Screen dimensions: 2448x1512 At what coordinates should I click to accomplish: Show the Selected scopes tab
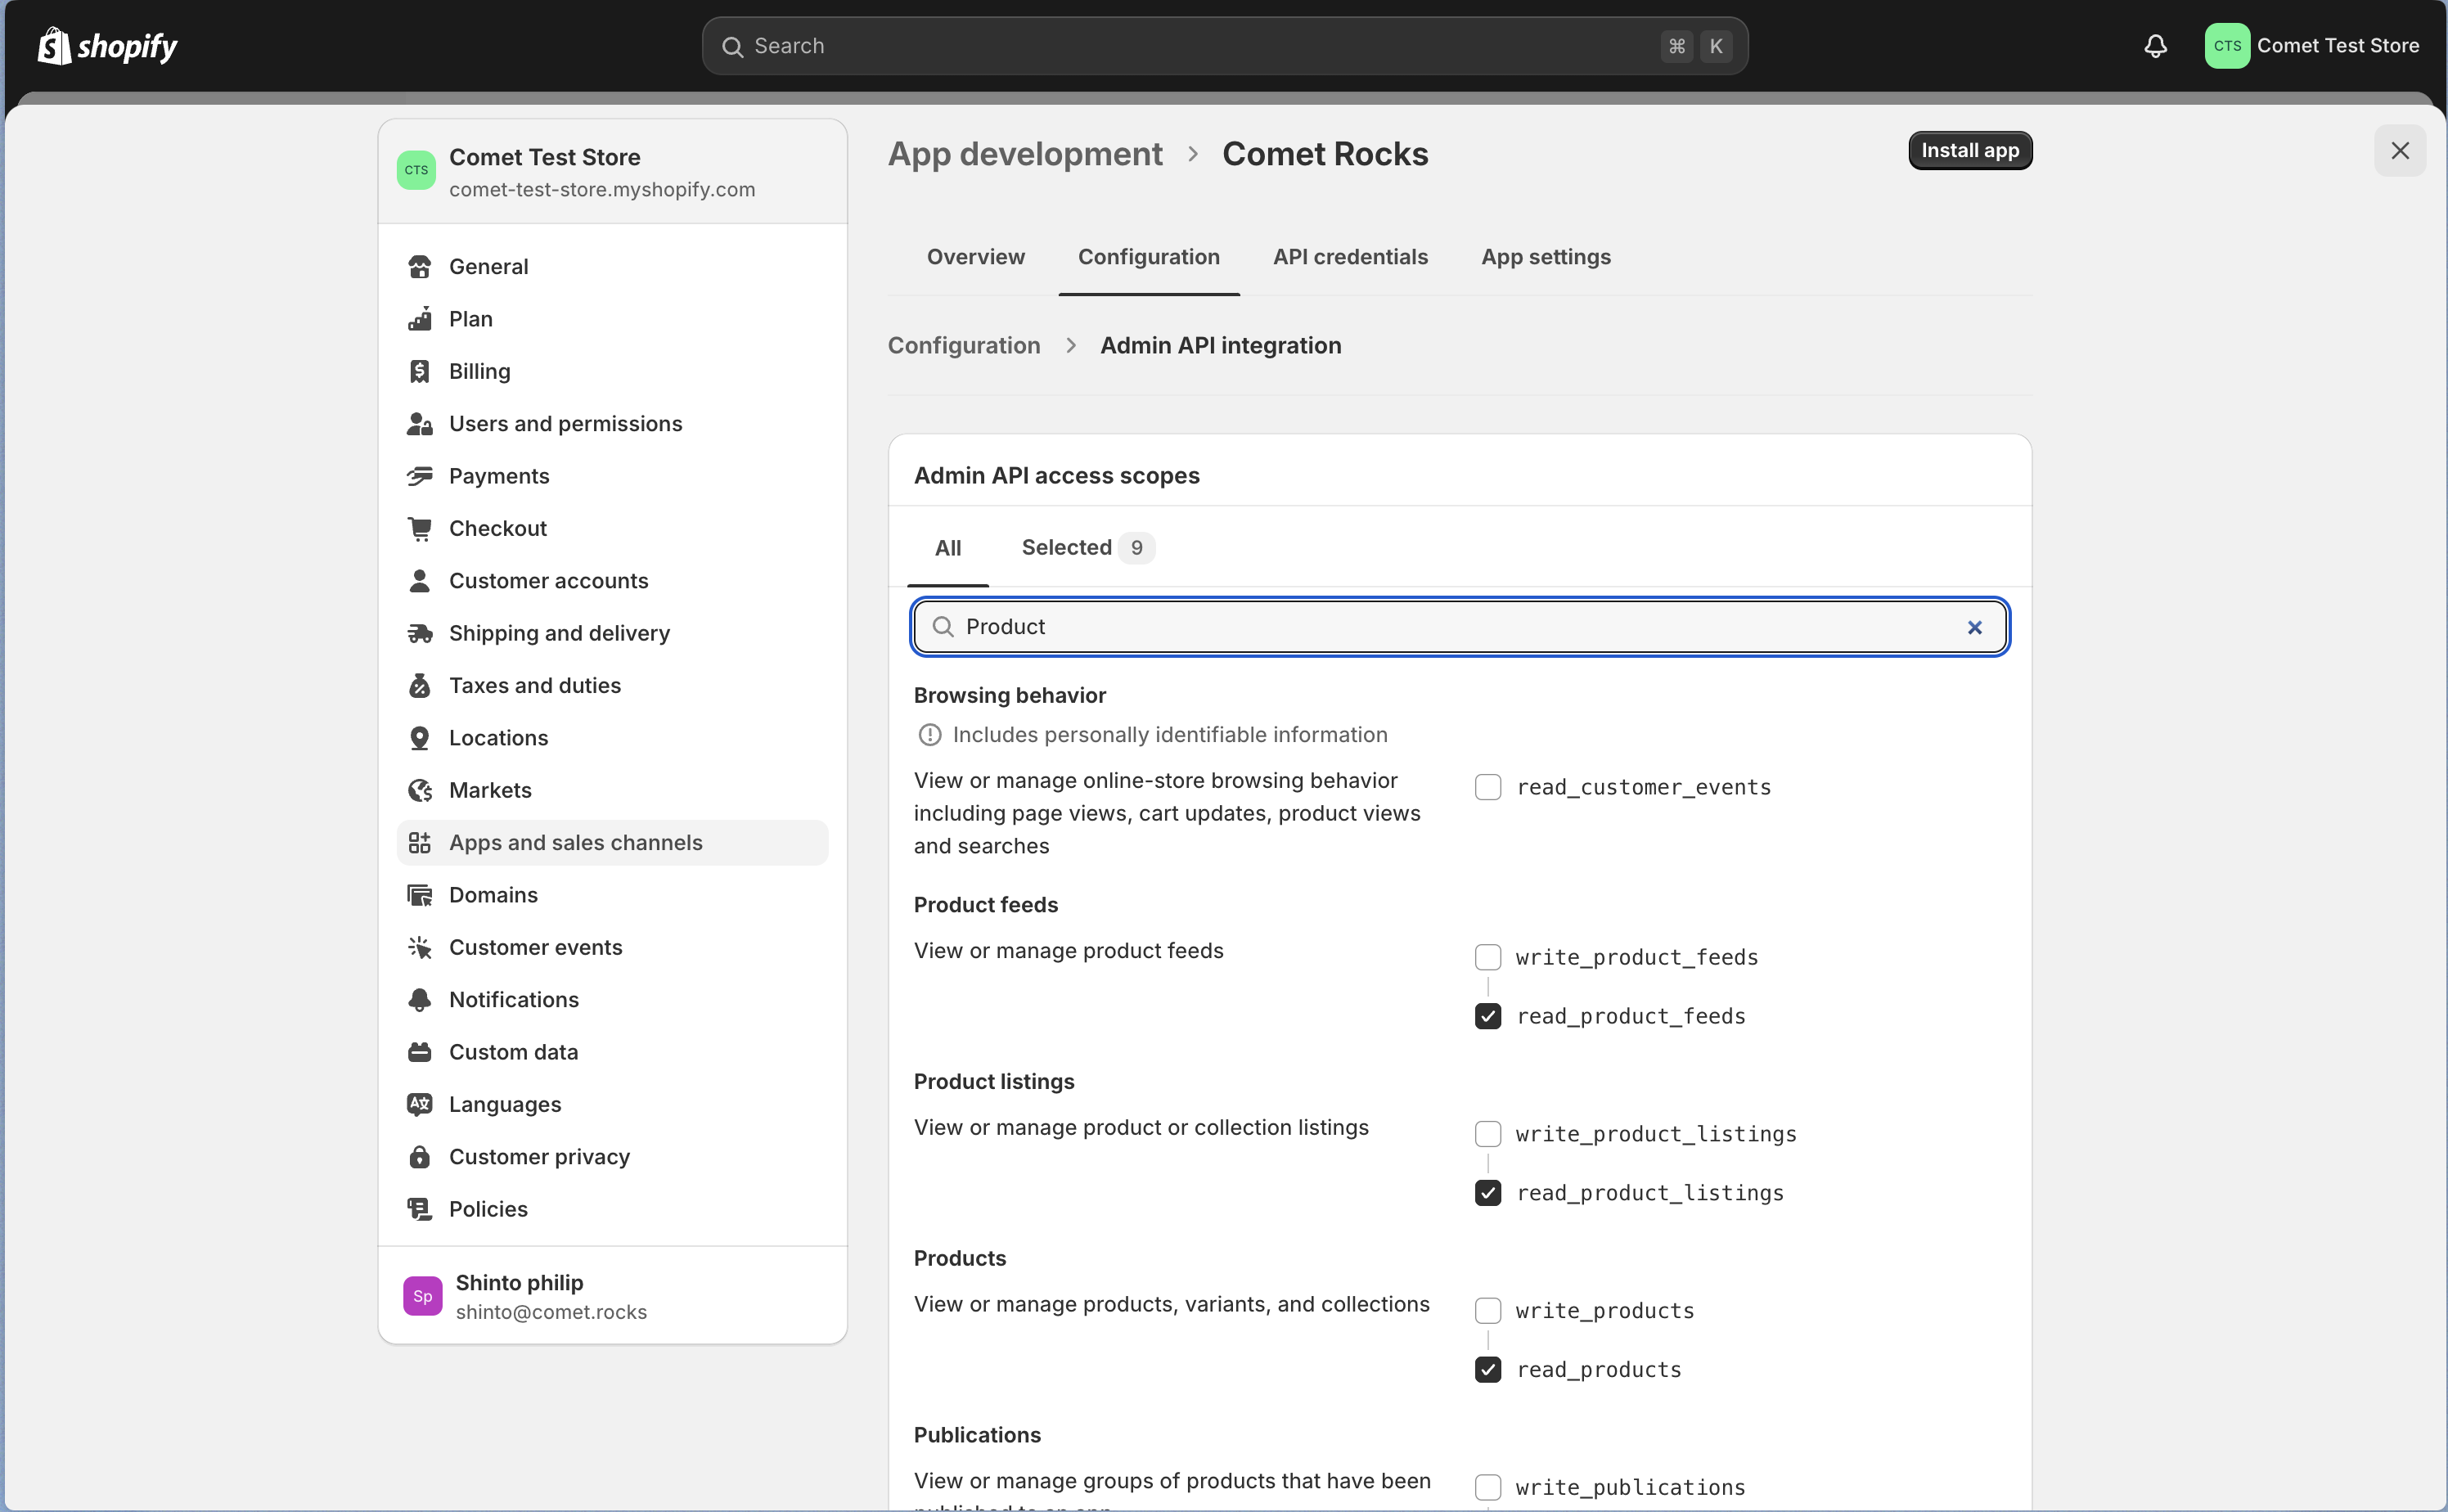[1087, 548]
